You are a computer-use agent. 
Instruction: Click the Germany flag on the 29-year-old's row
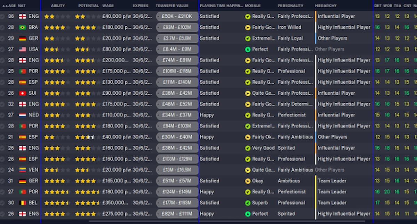click(22, 38)
